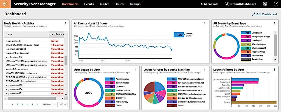The image size is (281, 112).
Task: Sort by Name column header
Action: tap(27, 34)
